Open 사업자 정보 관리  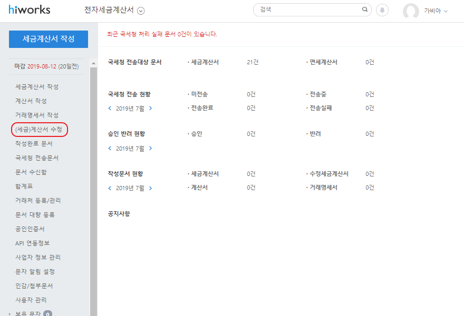[38, 257]
